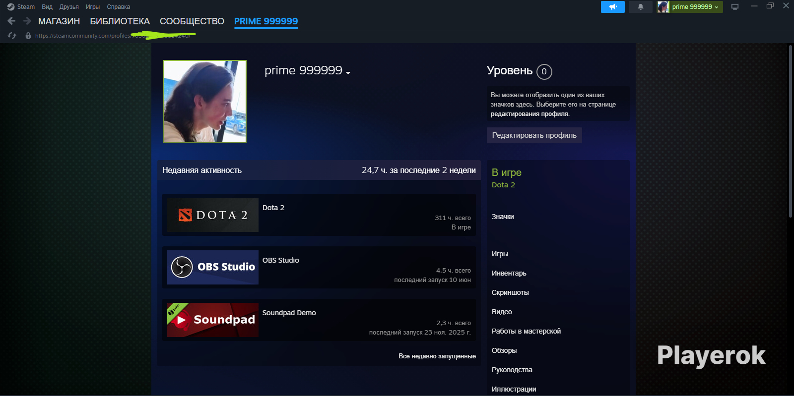
Task: Open the Steam menu in the title bar
Action: click(x=21, y=7)
